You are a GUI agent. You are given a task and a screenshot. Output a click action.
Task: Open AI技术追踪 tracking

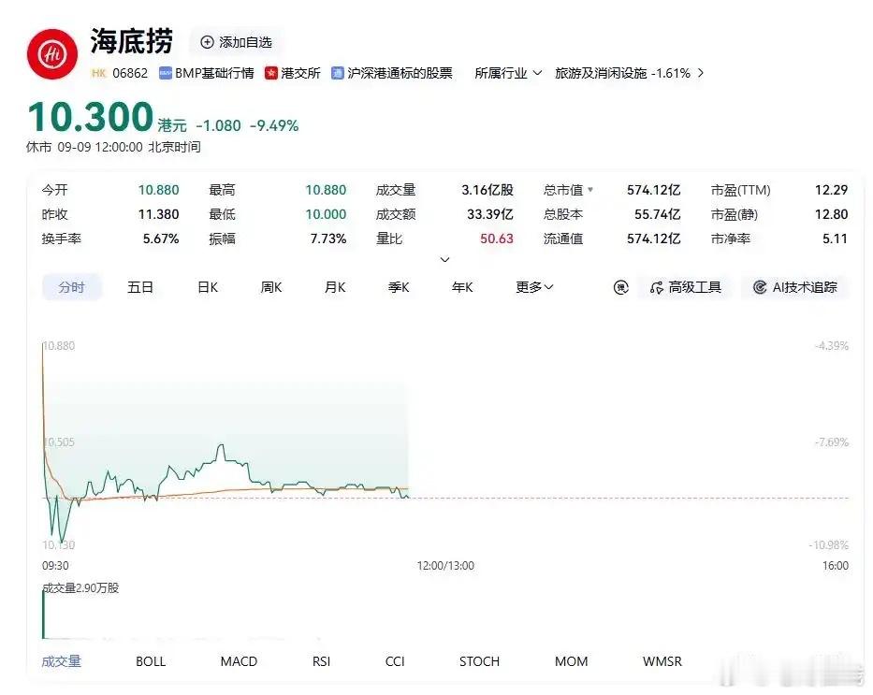pos(795,287)
